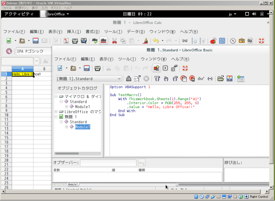Select cell A1 containing Hello text
The width and height of the screenshot is (275, 201).
(23, 74)
